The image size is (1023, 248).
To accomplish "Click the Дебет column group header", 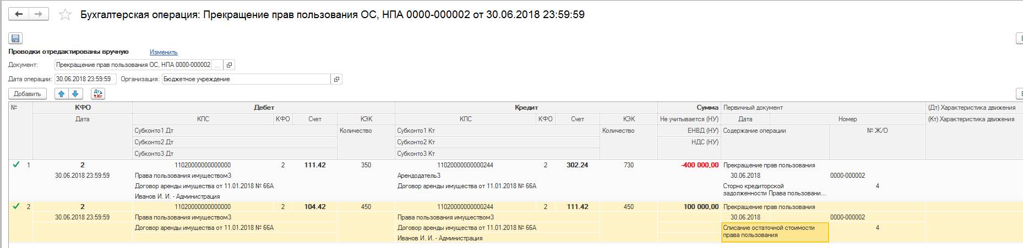I will pyautogui.click(x=264, y=108).
